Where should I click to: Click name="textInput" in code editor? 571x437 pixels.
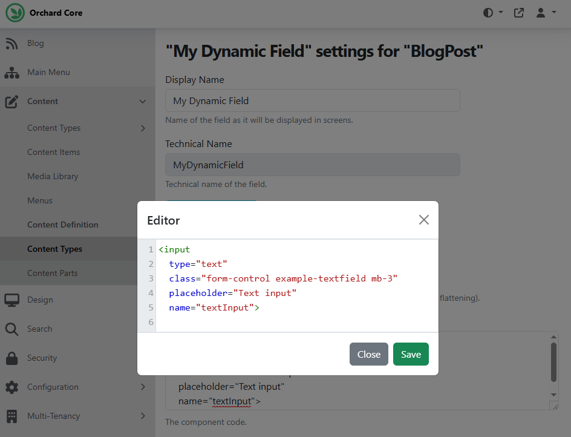click(x=214, y=307)
